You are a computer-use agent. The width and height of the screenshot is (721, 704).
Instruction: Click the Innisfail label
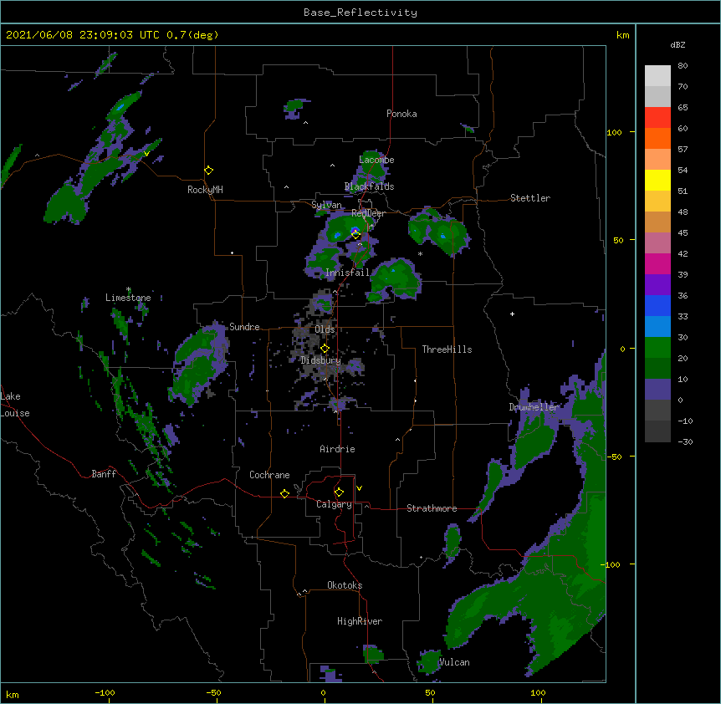tap(347, 273)
